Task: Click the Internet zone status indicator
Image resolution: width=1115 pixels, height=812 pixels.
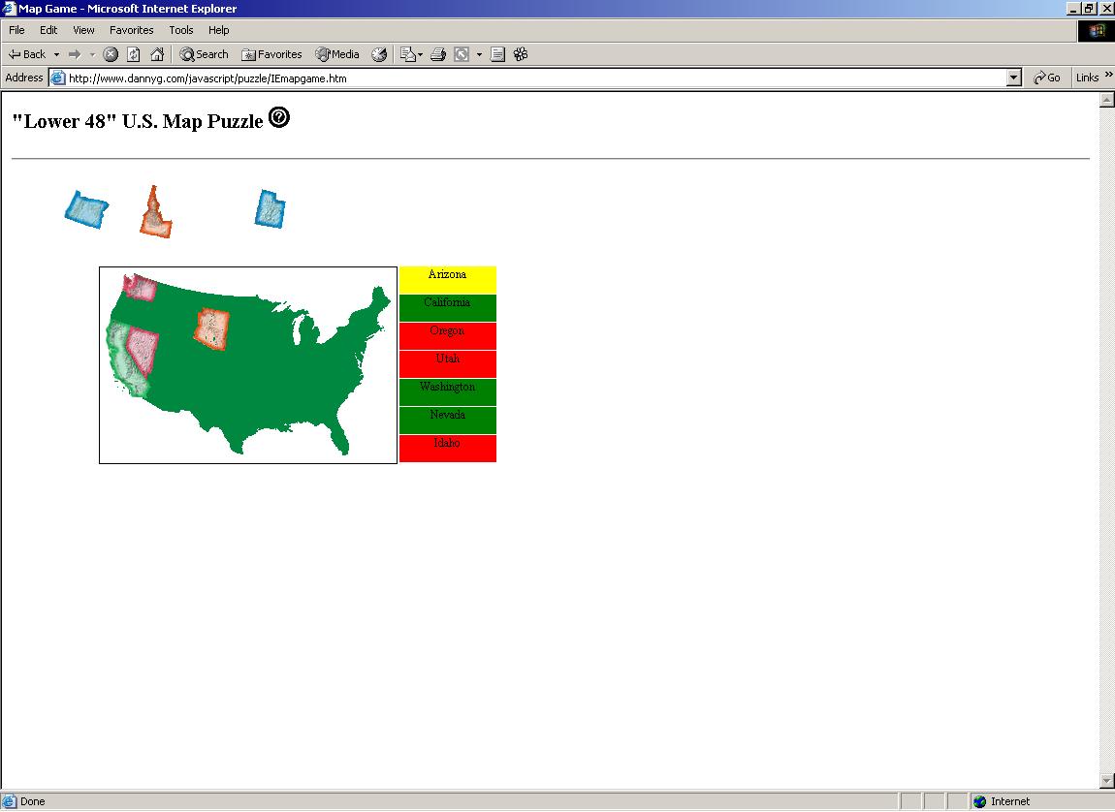Action: click(1003, 801)
